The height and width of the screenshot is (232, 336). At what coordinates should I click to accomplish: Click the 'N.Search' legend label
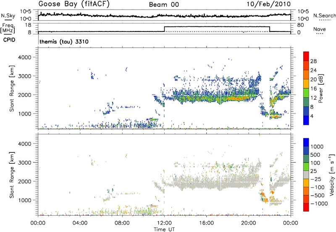pos(325,15)
